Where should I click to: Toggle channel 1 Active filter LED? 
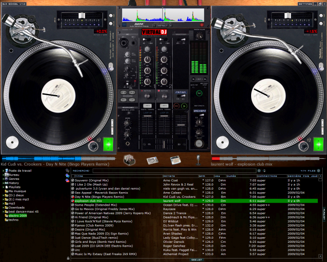(x=142, y=91)
